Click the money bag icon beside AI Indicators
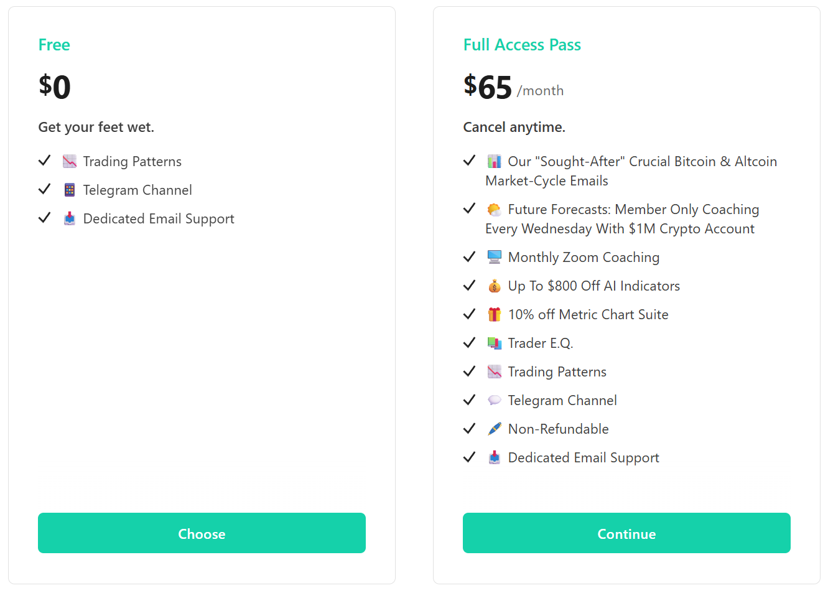The image size is (828, 593). tap(495, 286)
